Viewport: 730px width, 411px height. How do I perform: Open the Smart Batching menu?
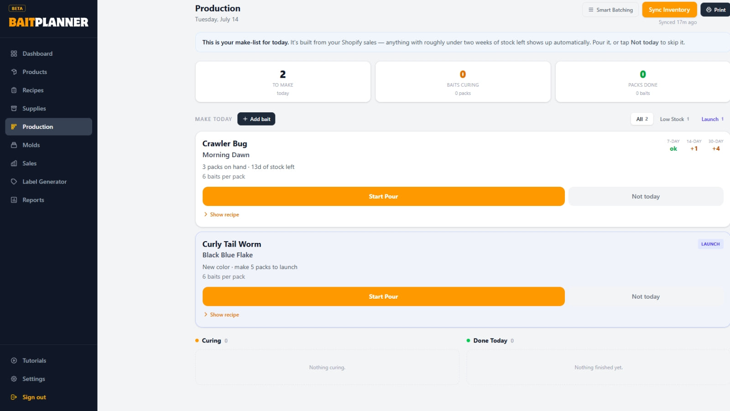click(610, 10)
